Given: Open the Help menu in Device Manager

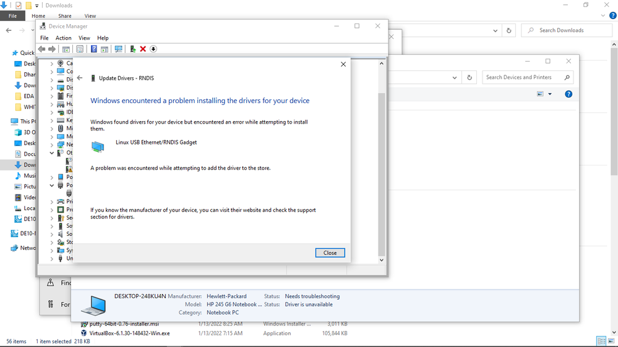Looking at the screenshot, I should coord(103,38).
